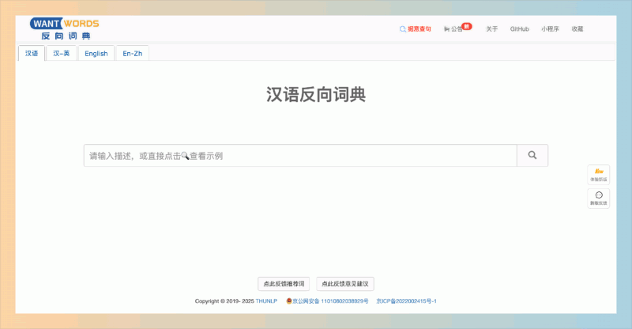Viewport: 632px width, 329px height.
Task: Visit the GitHub link in header
Action: tap(520, 29)
